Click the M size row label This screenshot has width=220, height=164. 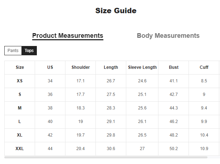(20, 108)
